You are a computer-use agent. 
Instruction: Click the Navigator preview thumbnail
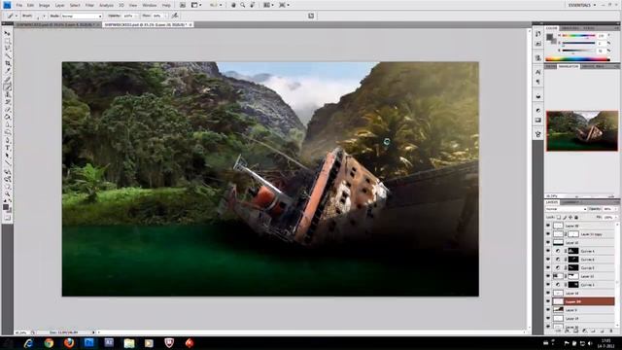coord(582,131)
